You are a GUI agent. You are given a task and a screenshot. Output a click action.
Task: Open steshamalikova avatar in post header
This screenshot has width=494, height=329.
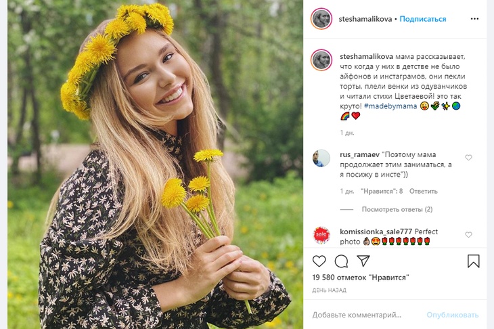point(321,19)
